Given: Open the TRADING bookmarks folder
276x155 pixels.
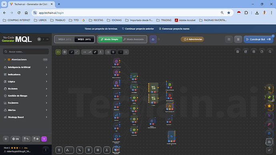Looking at the screenshot, I should (x=164, y=20).
